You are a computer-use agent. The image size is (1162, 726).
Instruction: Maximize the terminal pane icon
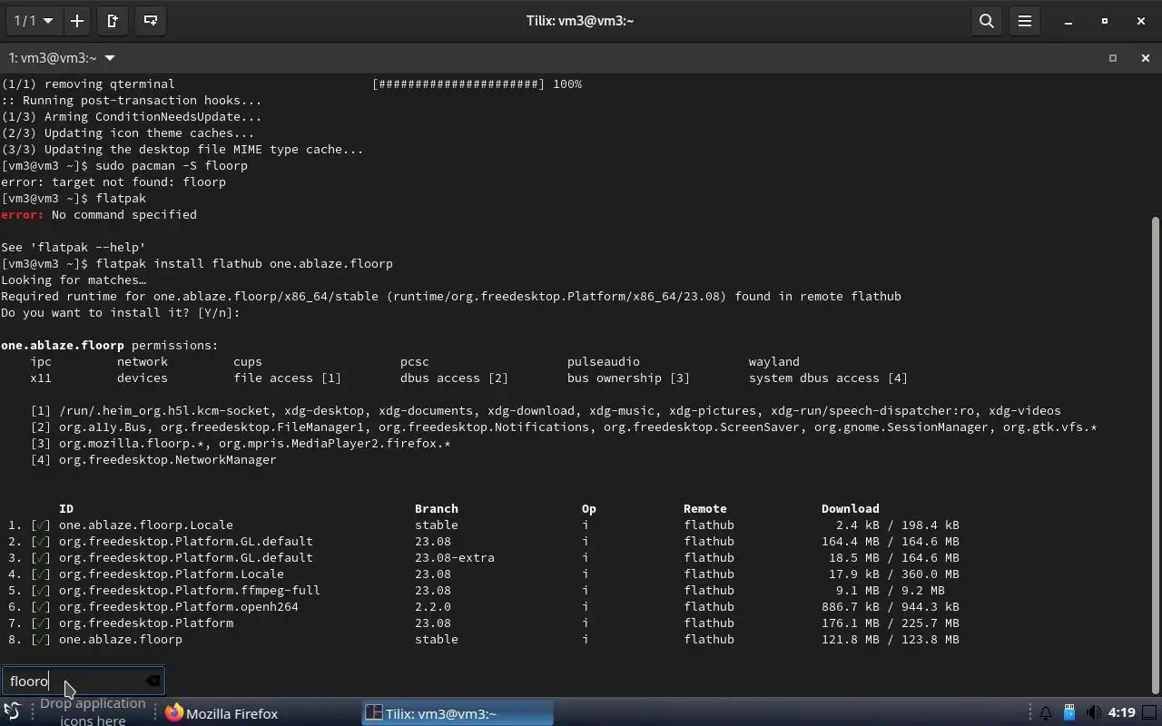1113,58
